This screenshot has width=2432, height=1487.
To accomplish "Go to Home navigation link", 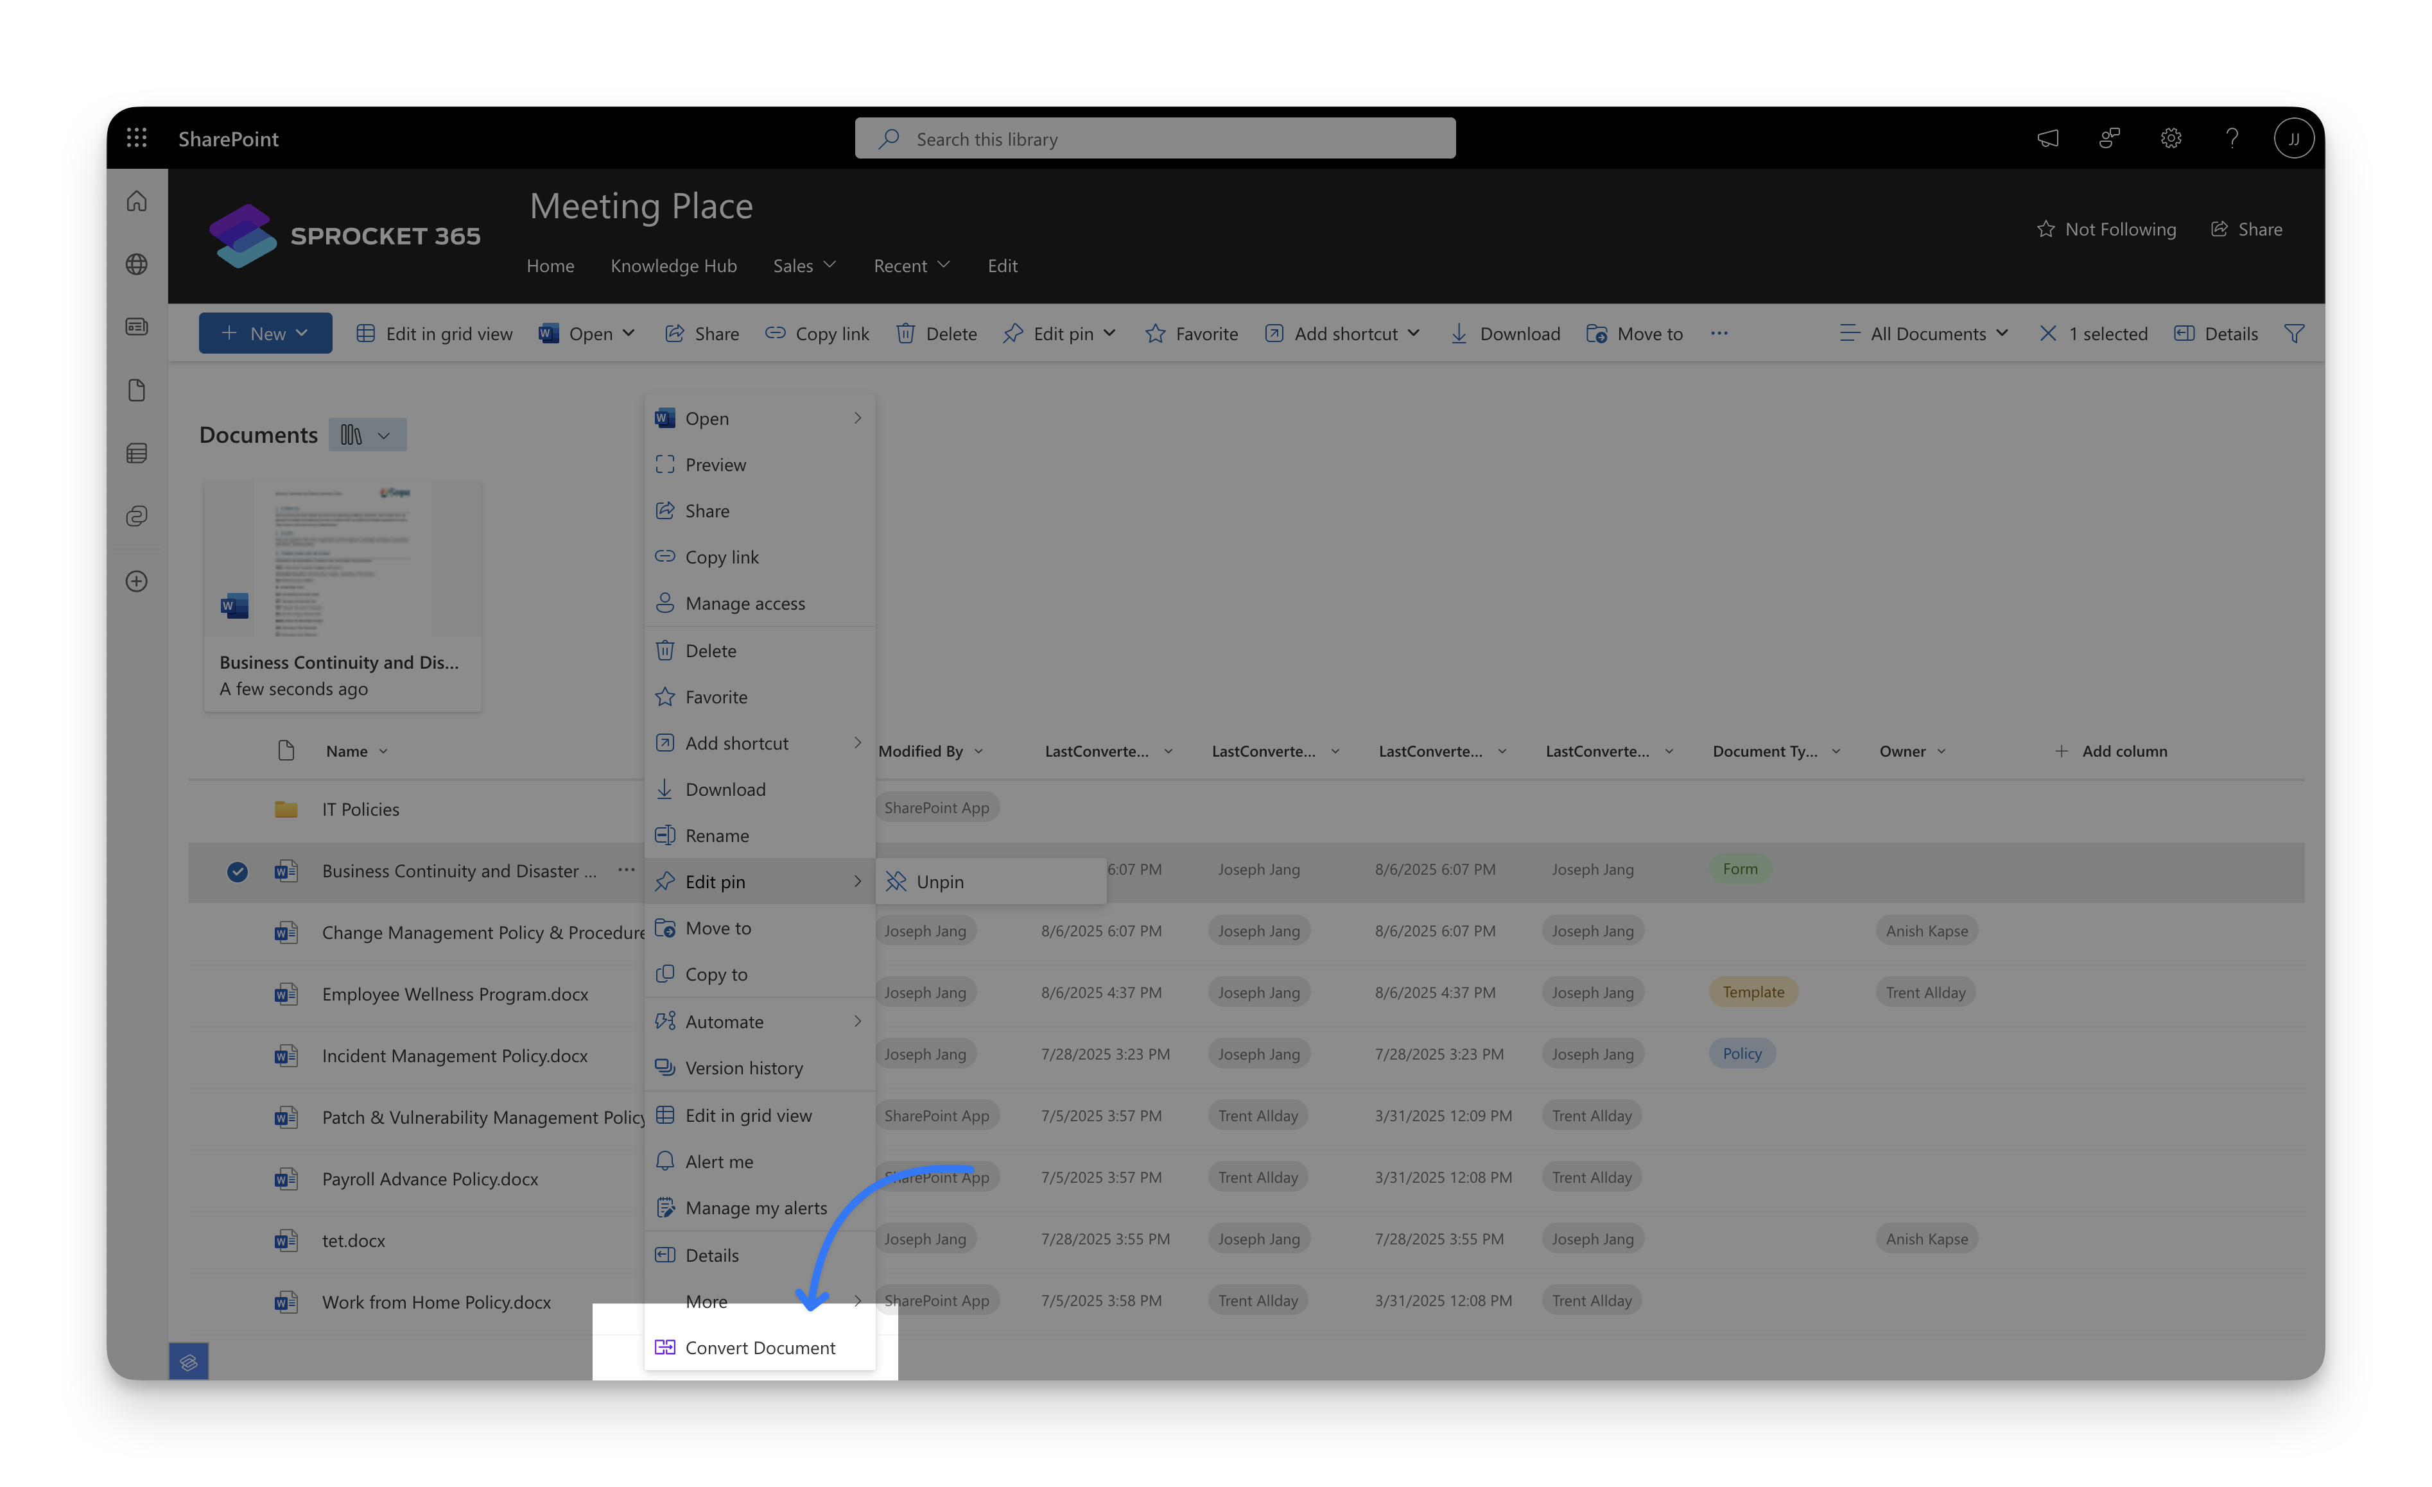I will tap(550, 266).
